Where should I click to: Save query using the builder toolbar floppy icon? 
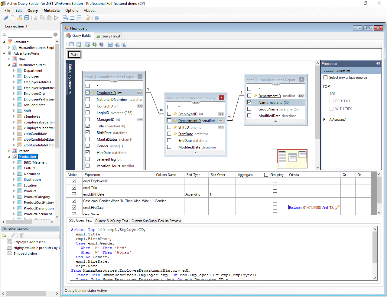tap(110, 44)
